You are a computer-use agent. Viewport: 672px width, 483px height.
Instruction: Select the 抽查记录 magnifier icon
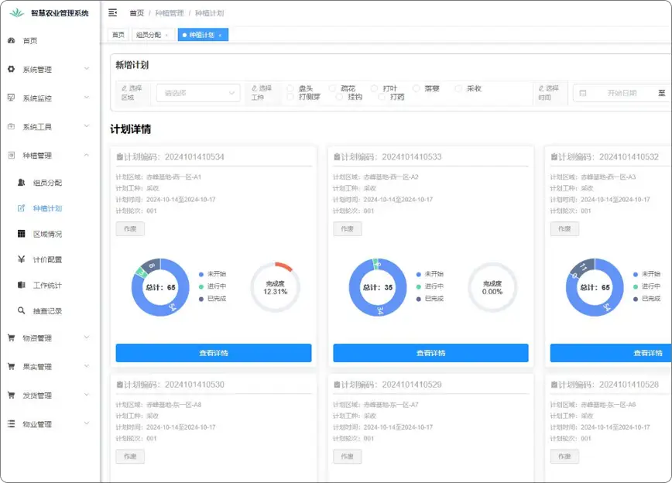tap(20, 310)
